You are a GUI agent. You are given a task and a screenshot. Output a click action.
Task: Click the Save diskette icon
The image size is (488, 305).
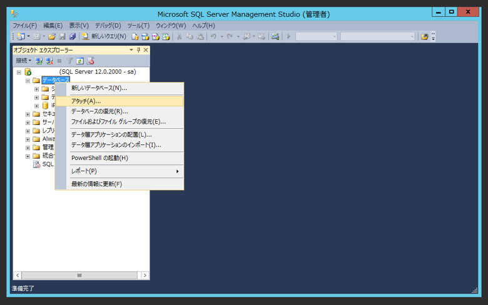click(x=62, y=37)
